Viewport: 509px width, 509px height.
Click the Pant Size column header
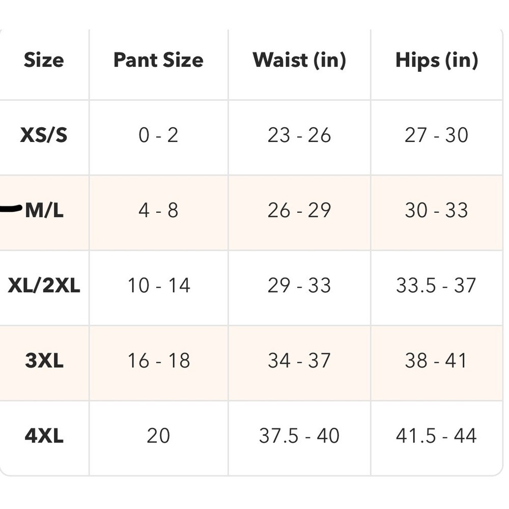tap(158, 61)
